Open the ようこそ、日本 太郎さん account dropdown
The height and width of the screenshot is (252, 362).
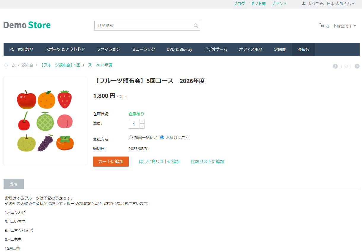tap(328, 4)
